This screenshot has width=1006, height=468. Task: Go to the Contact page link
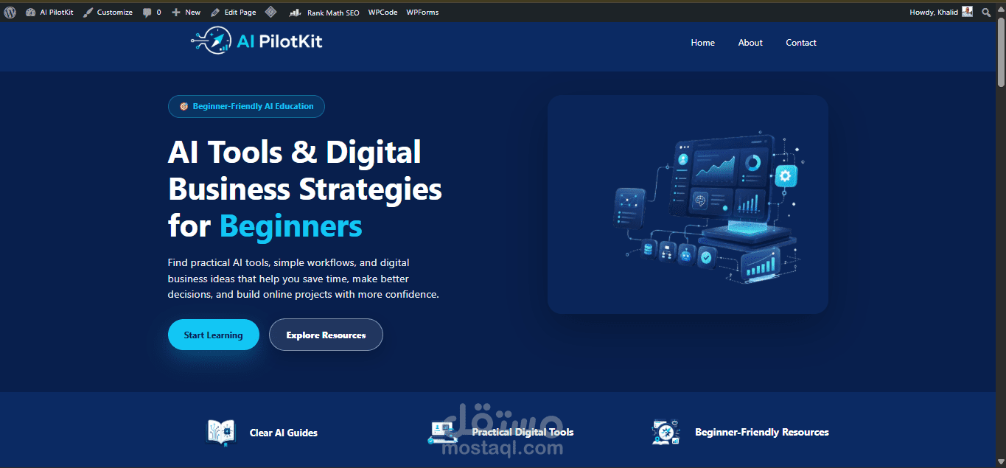coord(801,43)
